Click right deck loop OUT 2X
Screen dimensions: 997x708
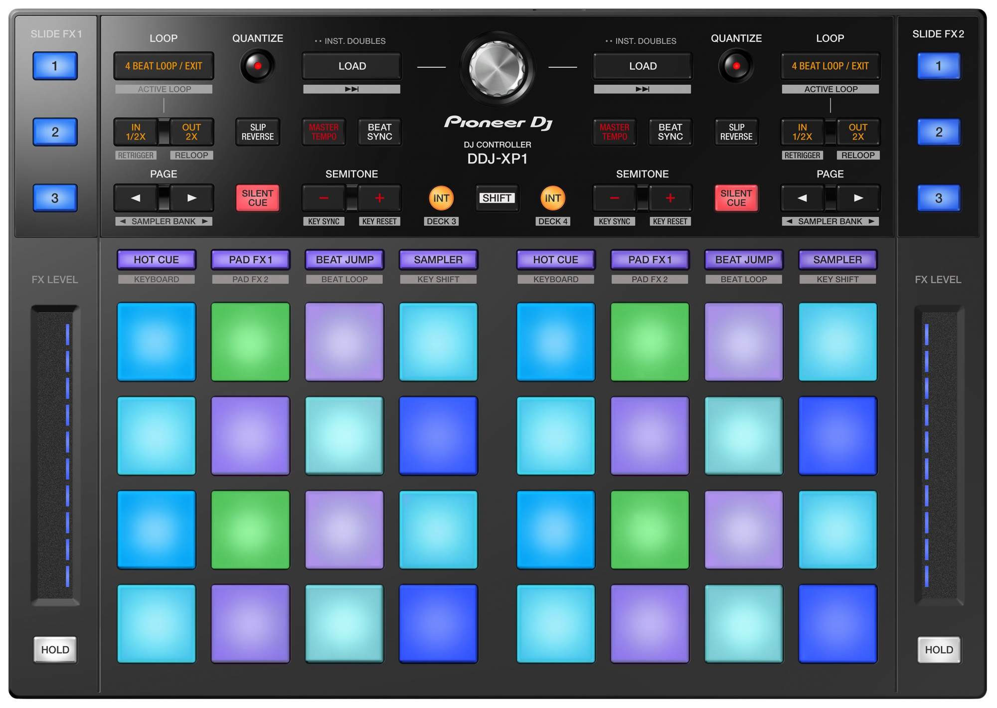coord(858,132)
